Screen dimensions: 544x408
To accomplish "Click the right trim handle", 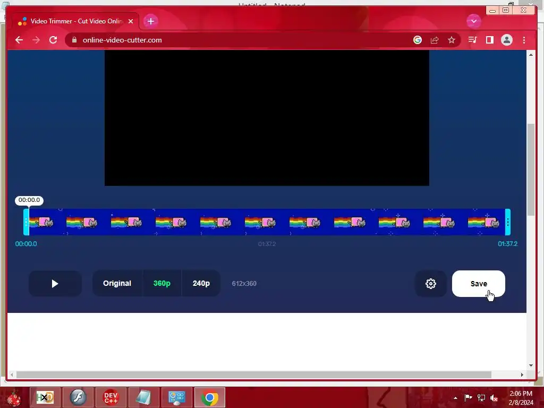I will tap(507, 222).
